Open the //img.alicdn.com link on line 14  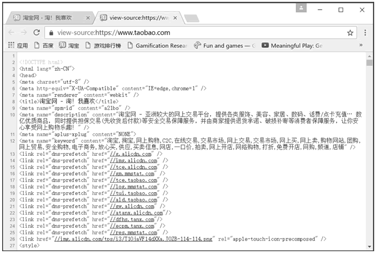pos(134,161)
